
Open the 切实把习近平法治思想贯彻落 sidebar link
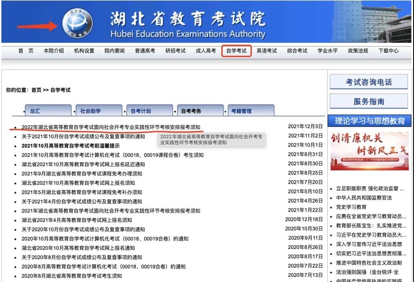point(371,254)
